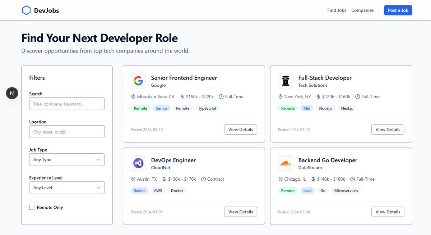This screenshot has height=235, width=431.
Task: Click the location pin beside New York, NY
Action: pyautogui.click(x=281, y=97)
